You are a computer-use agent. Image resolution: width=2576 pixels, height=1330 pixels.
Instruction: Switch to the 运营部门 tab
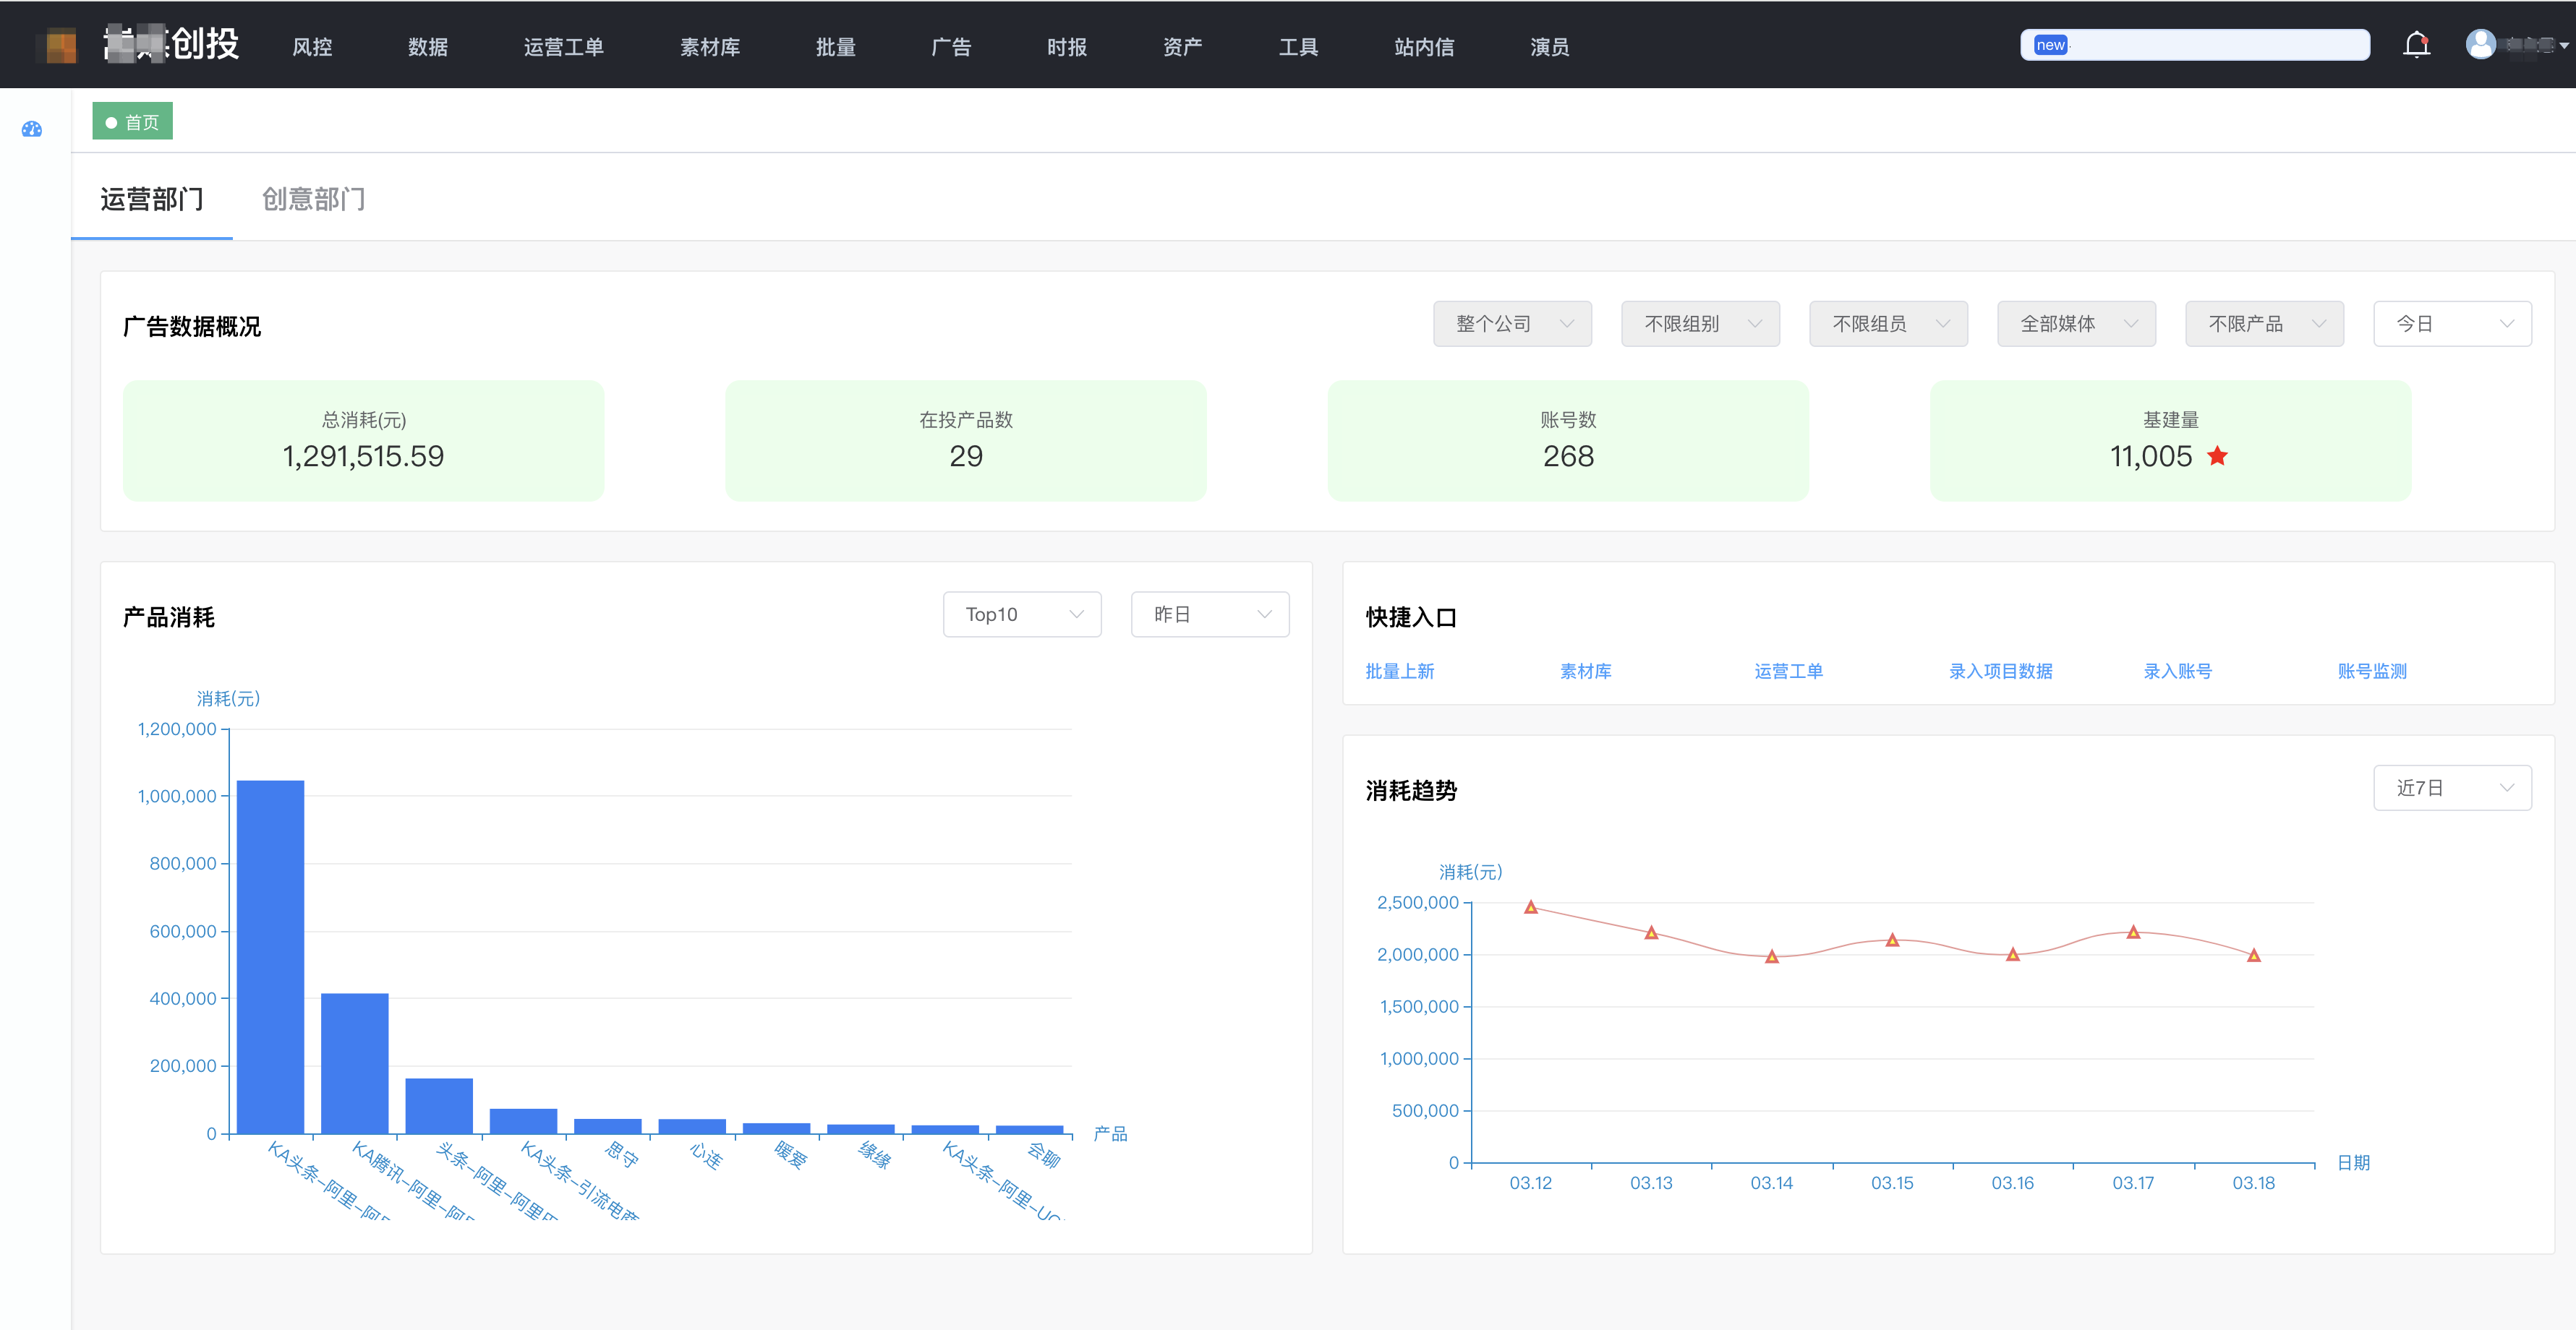[152, 199]
